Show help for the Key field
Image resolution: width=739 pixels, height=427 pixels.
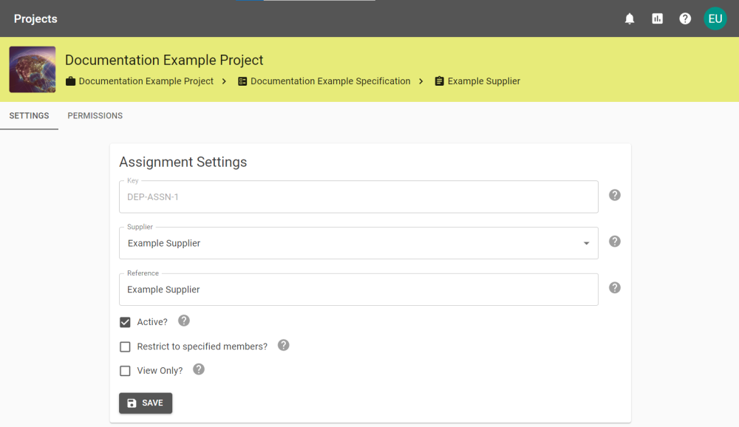[x=614, y=195]
